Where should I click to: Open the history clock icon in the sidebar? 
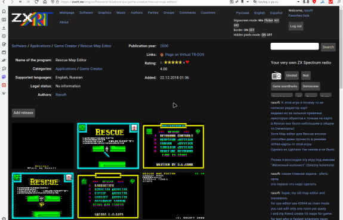click(x=4, y=36)
